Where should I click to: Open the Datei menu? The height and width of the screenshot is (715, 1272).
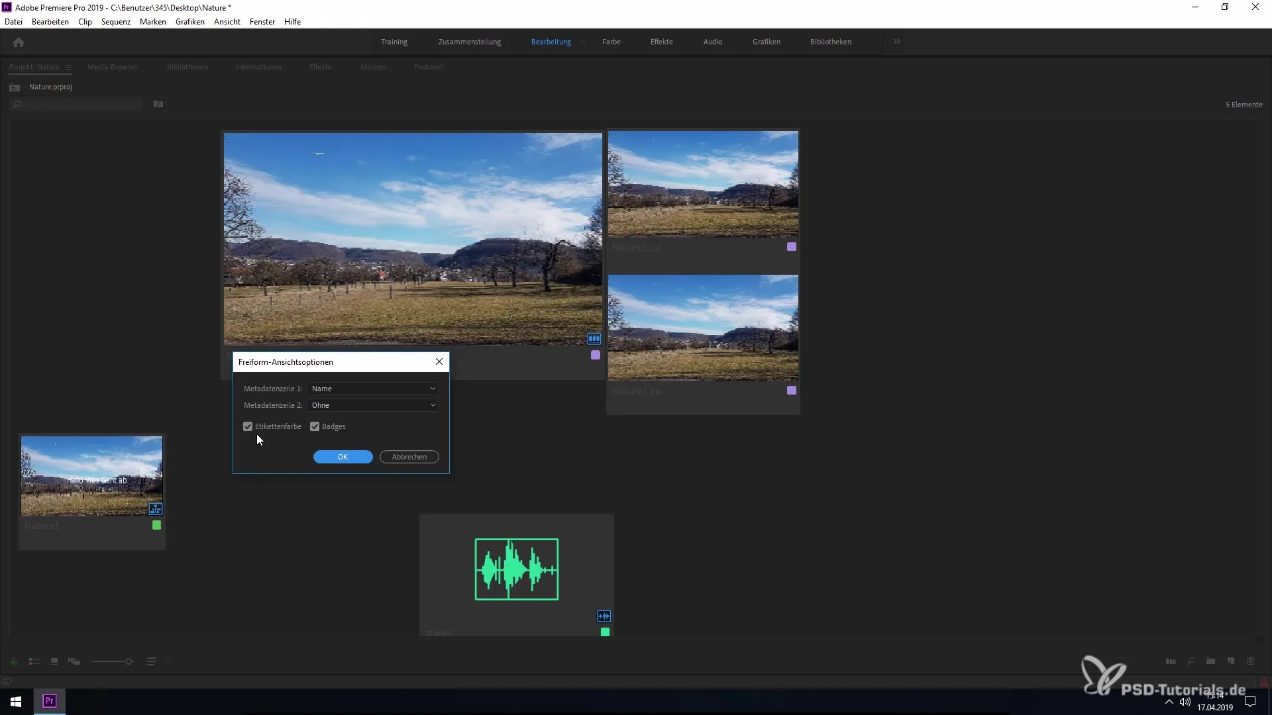click(x=13, y=22)
